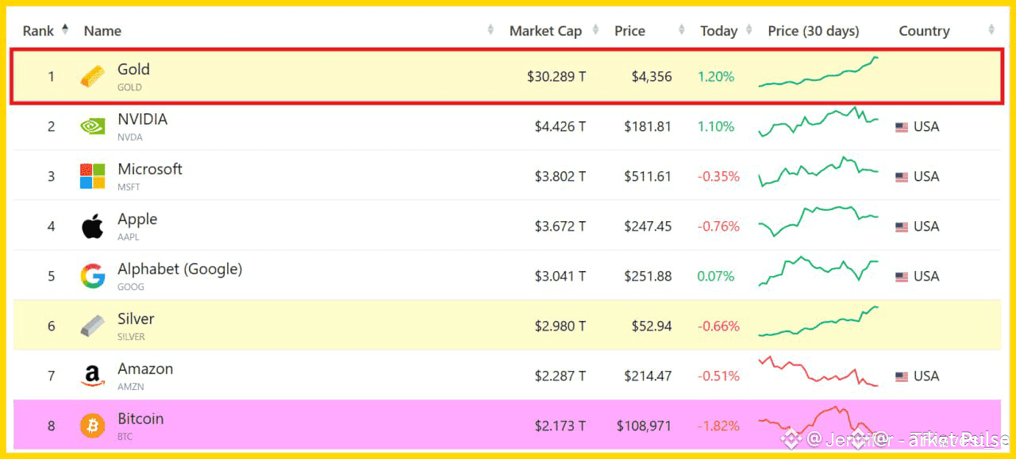This screenshot has height=459, width=1016.
Task: Click the Google G logo icon
Action: 92,276
